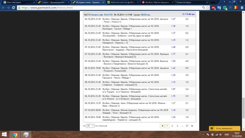This screenshot has width=245, height=138.
Task: Go to previous page with left pagination arrow
Action: point(162,126)
